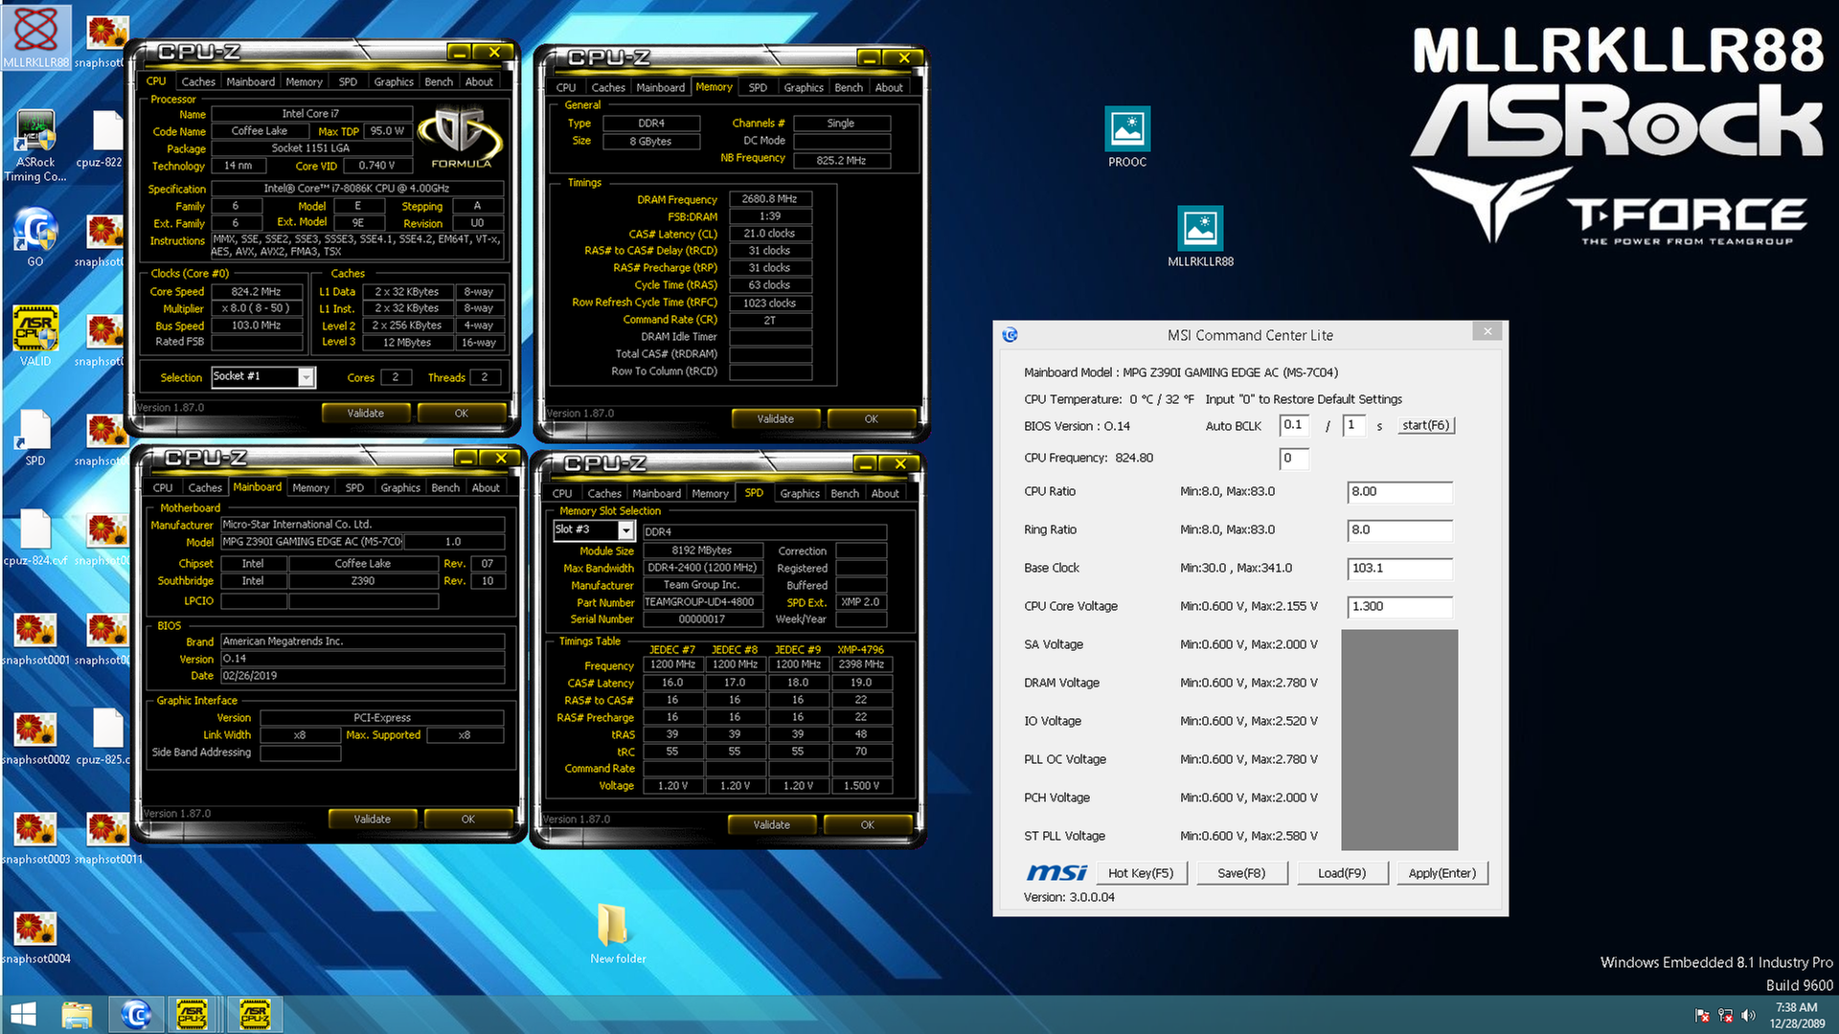Click the Auto BCLK 0.1 step field

pyautogui.click(x=1294, y=425)
